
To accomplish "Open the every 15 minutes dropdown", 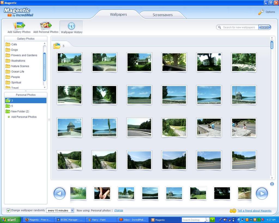I will (x=60, y=210).
